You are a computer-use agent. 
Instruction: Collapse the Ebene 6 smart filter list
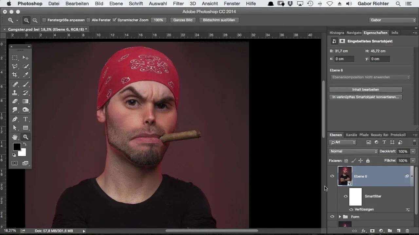pos(412,176)
